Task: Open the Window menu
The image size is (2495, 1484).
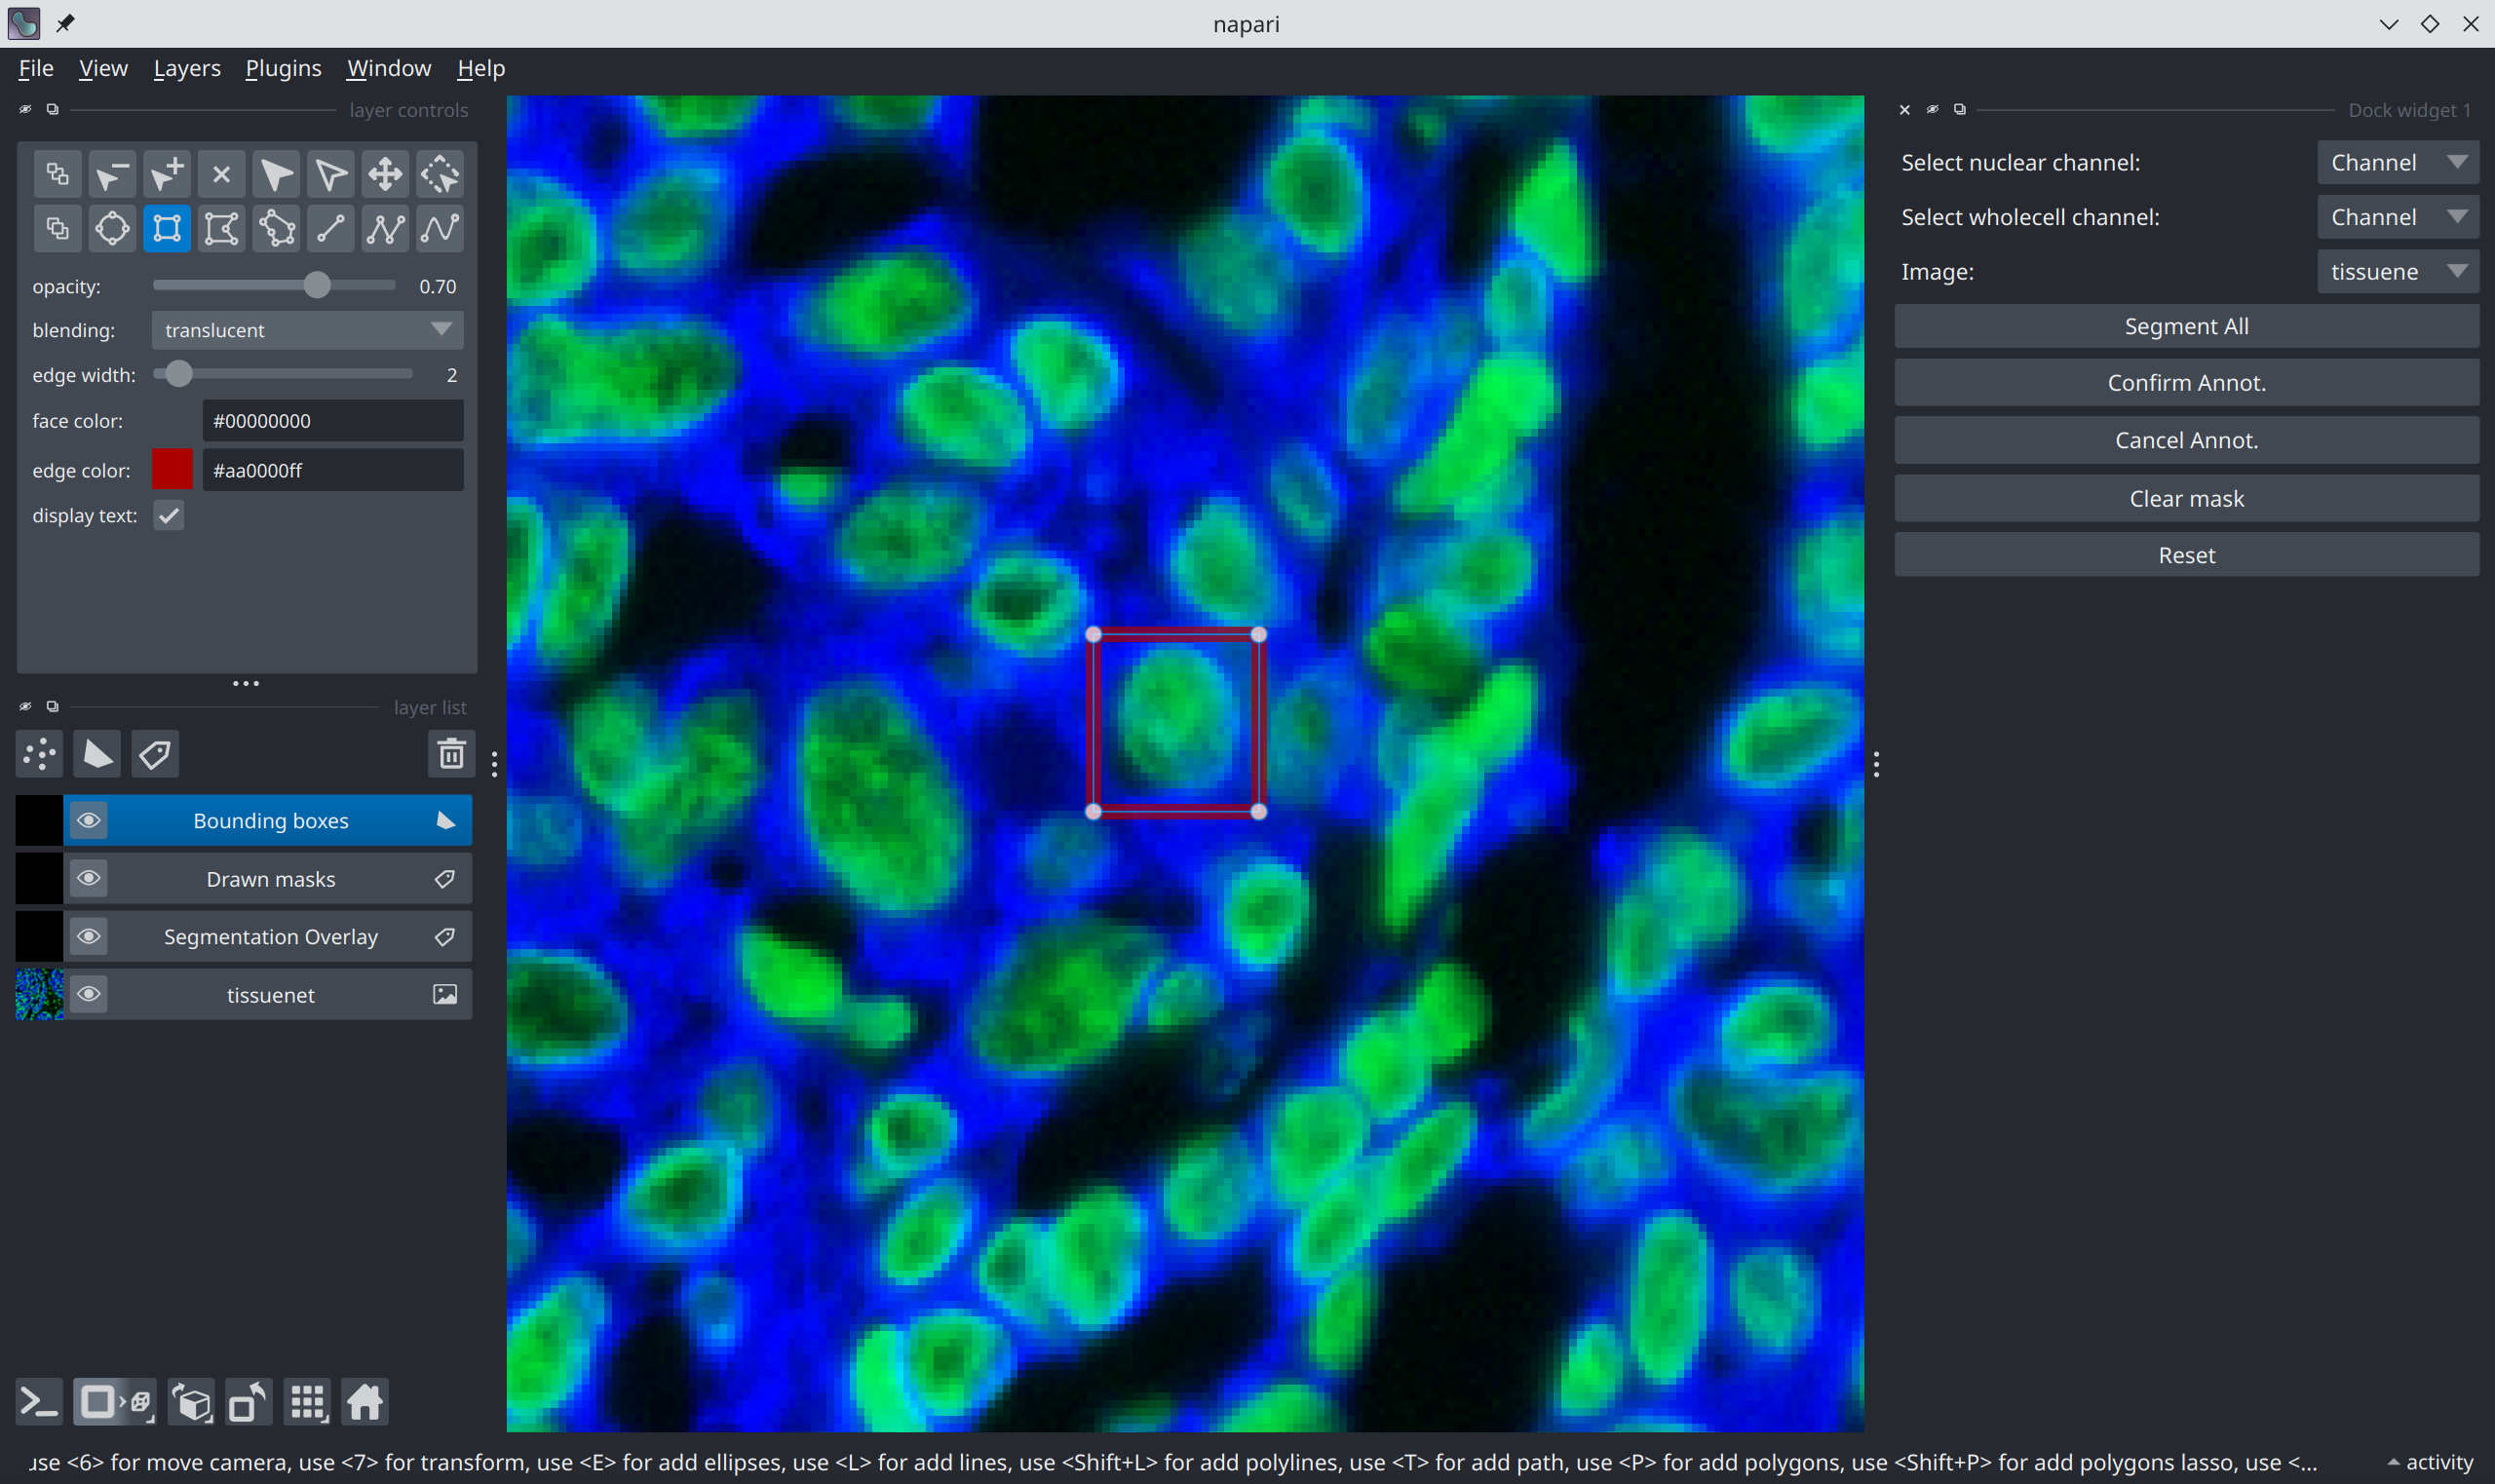Action: tap(389, 68)
